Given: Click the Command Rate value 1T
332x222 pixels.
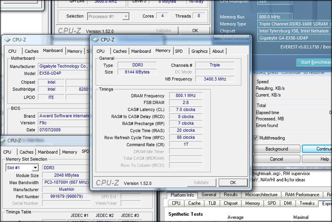Looking at the screenshot, I should pyautogui.click(x=186, y=144).
